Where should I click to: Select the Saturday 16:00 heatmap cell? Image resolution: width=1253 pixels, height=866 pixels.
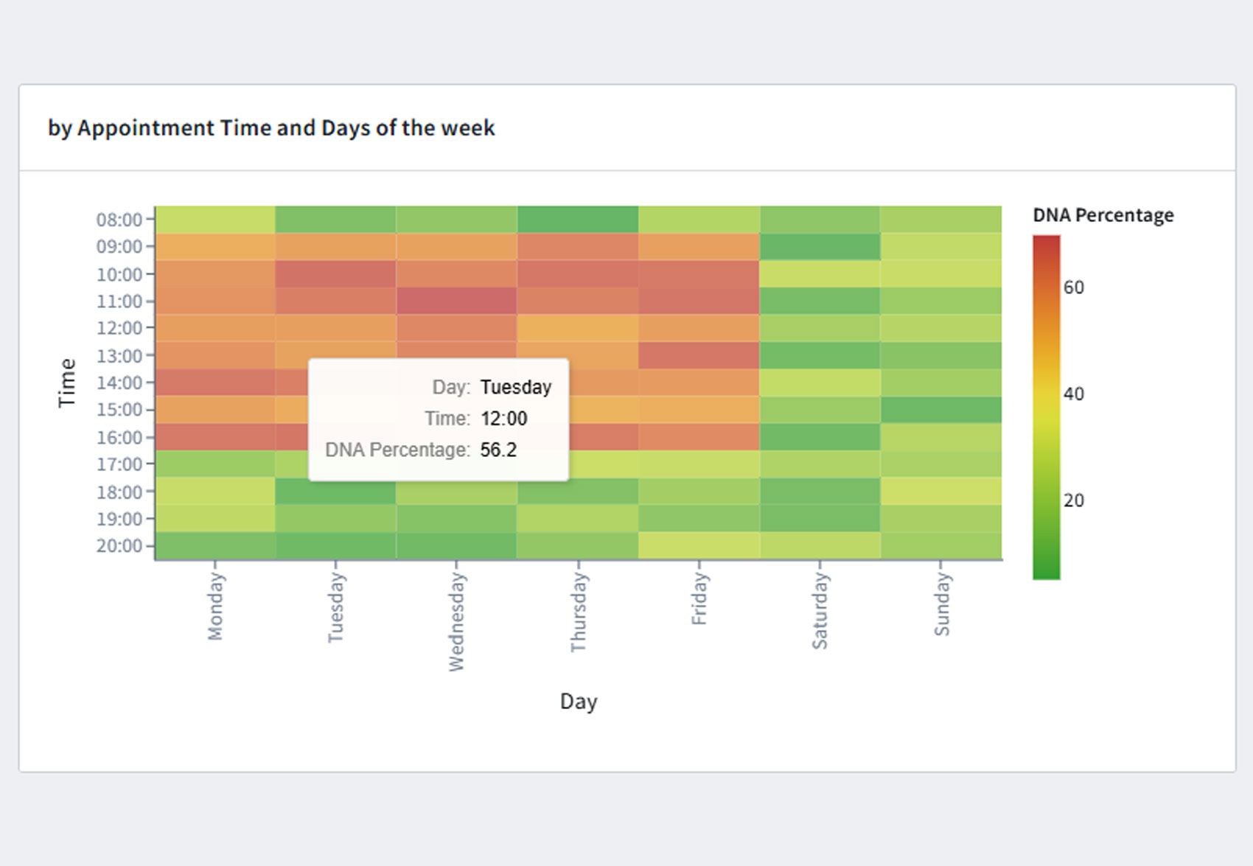820,437
